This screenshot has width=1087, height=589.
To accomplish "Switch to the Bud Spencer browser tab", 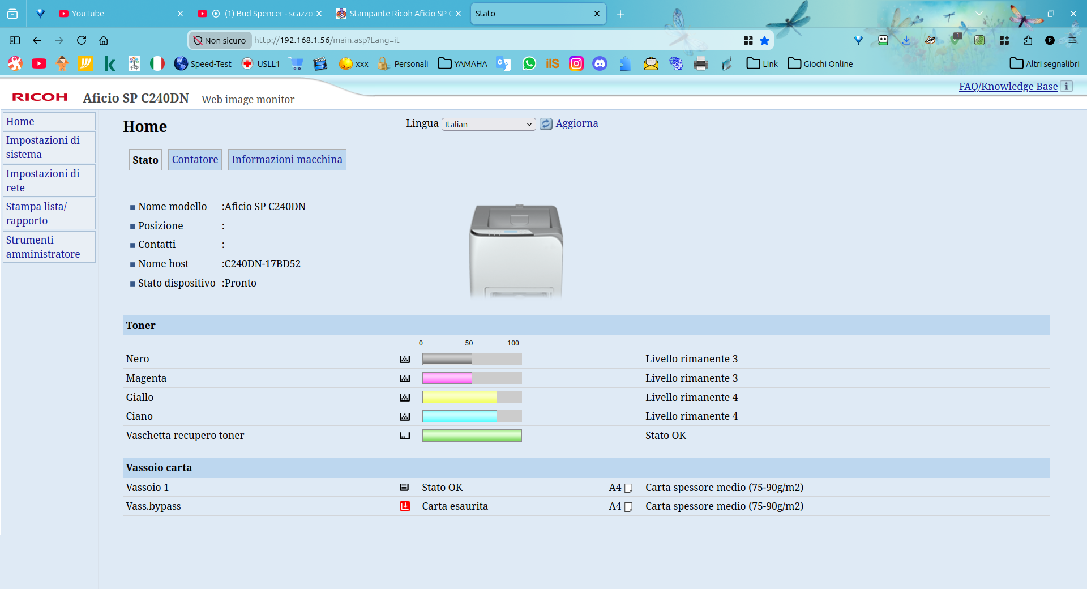I will pos(259,14).
